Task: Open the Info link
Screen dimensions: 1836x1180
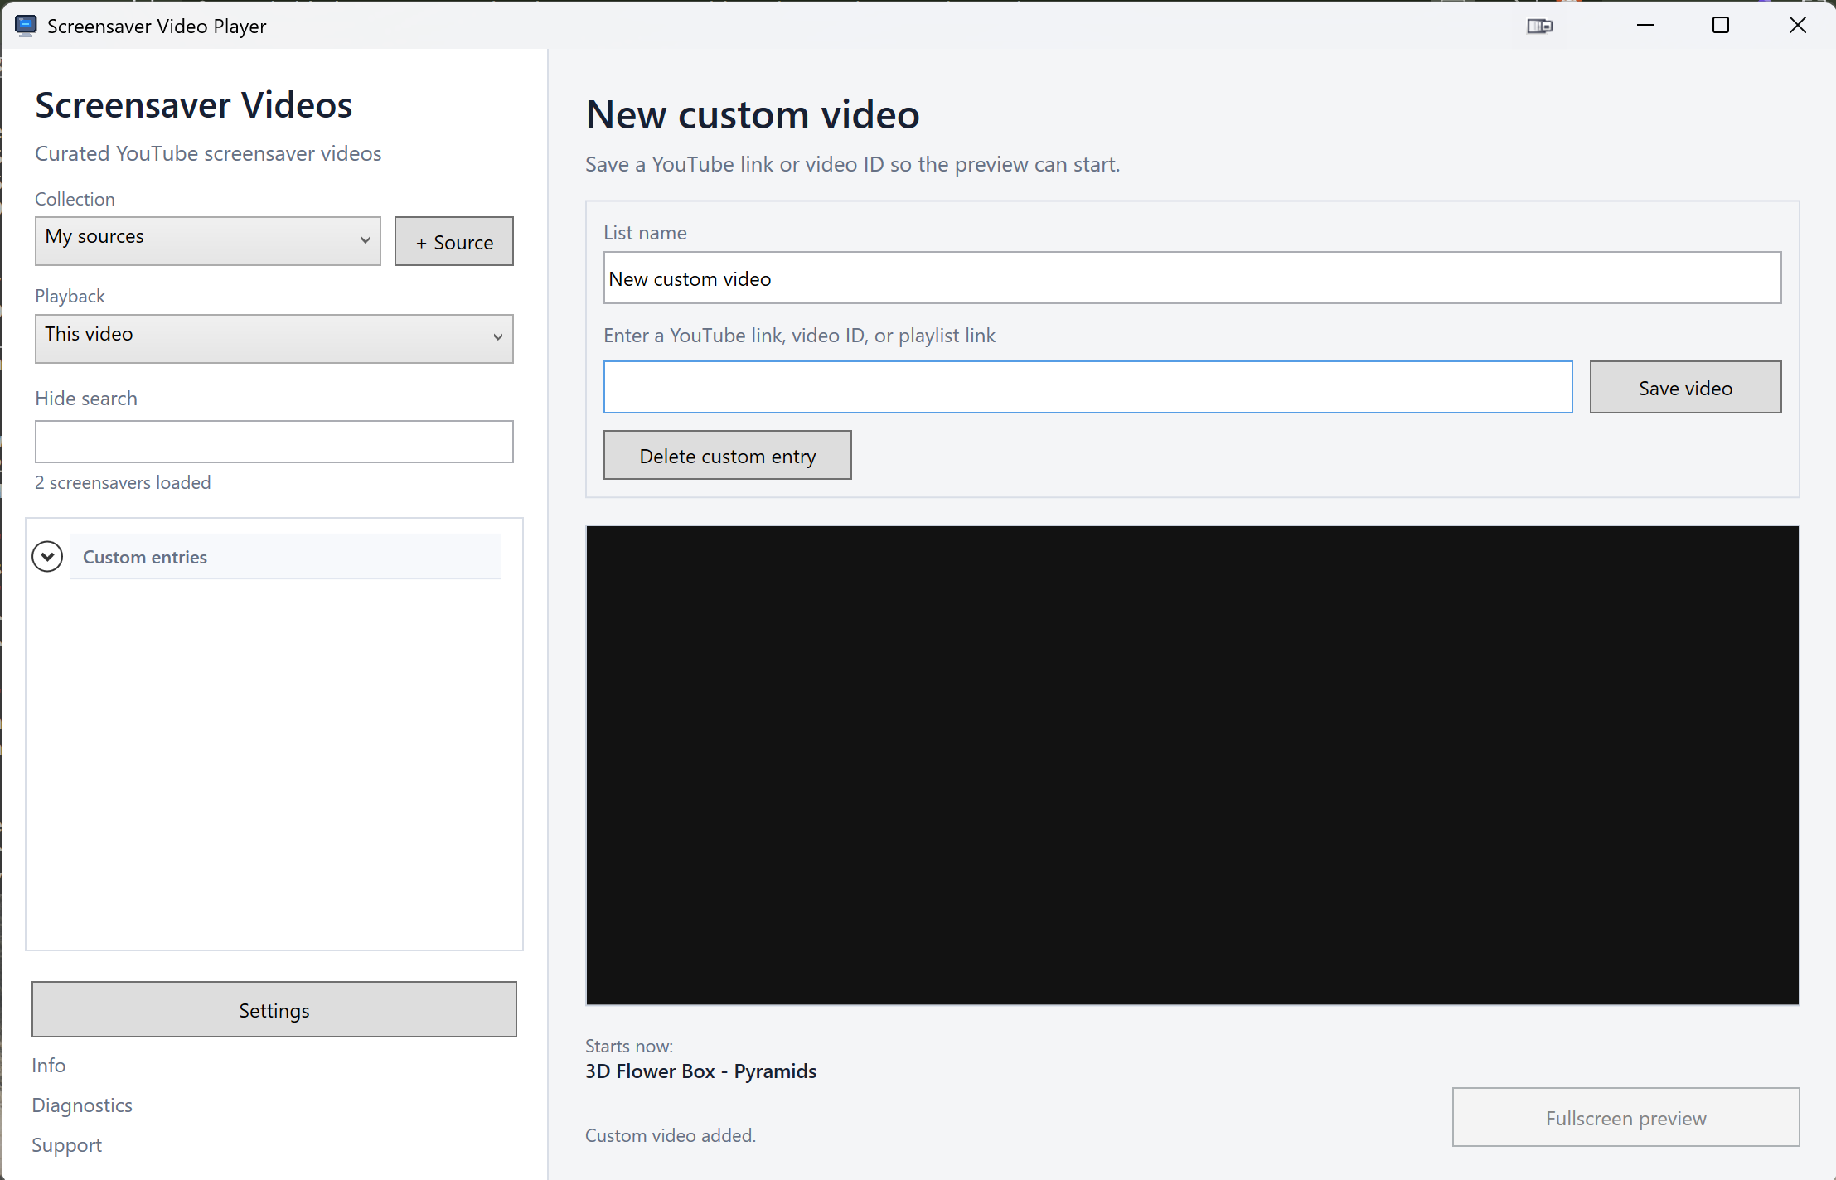Action: pyautogui.click(x=49, y=1066)
